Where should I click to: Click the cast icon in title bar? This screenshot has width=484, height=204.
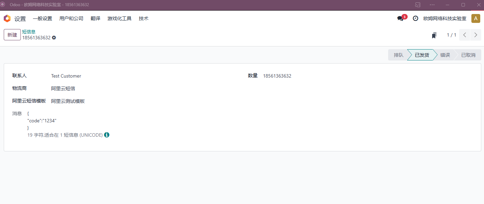point(417,5)
